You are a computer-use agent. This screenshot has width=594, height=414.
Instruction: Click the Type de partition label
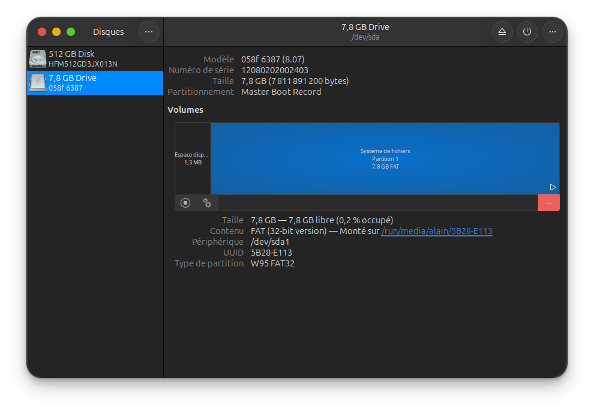209,263
